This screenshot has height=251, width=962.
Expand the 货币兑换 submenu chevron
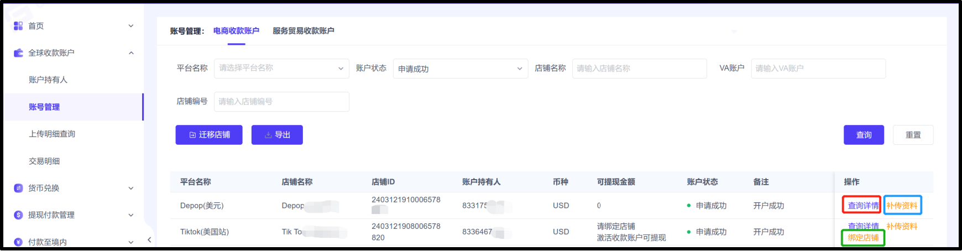pyautogui.click(x=131, y=188)
